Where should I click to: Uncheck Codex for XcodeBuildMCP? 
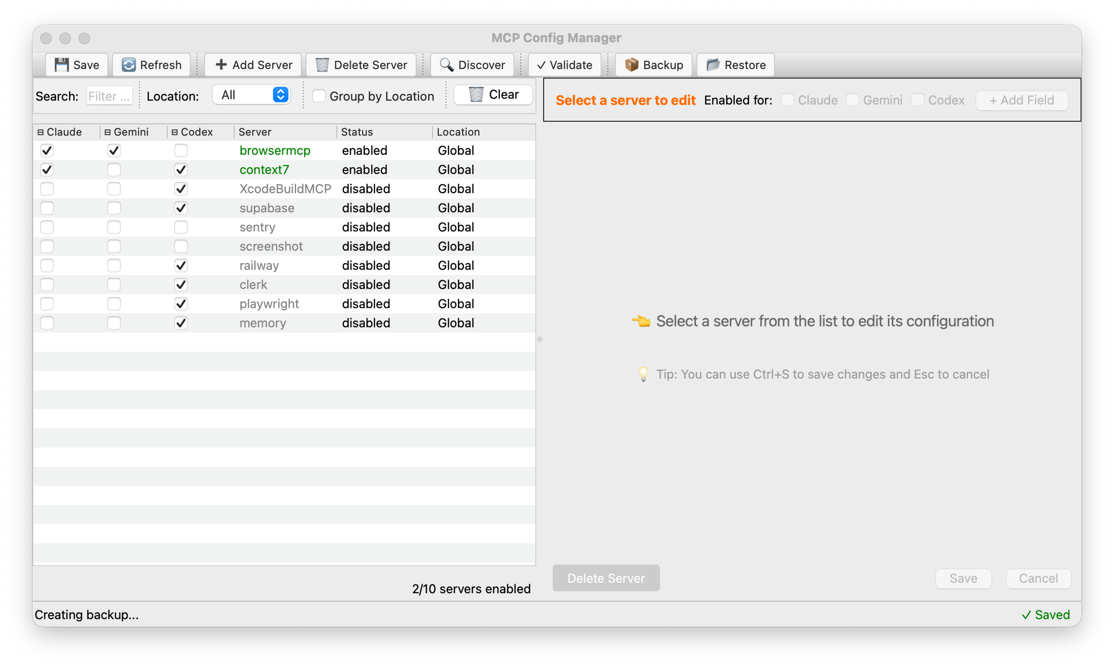(181, 189)
